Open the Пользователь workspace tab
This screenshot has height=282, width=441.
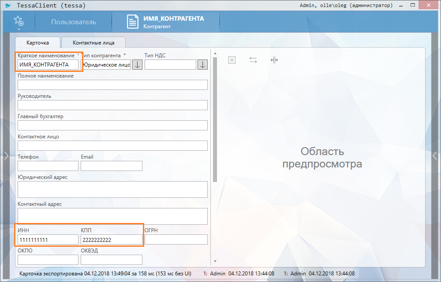pos(73,22)
